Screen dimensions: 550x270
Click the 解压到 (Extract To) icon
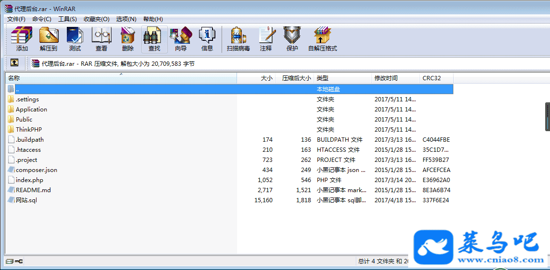coord(49,39)
